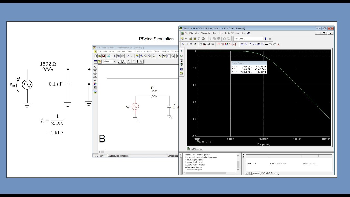Open the PSpice A/D File menu
This screenshot has height=197, width=350.
click(x=186, y=33)
